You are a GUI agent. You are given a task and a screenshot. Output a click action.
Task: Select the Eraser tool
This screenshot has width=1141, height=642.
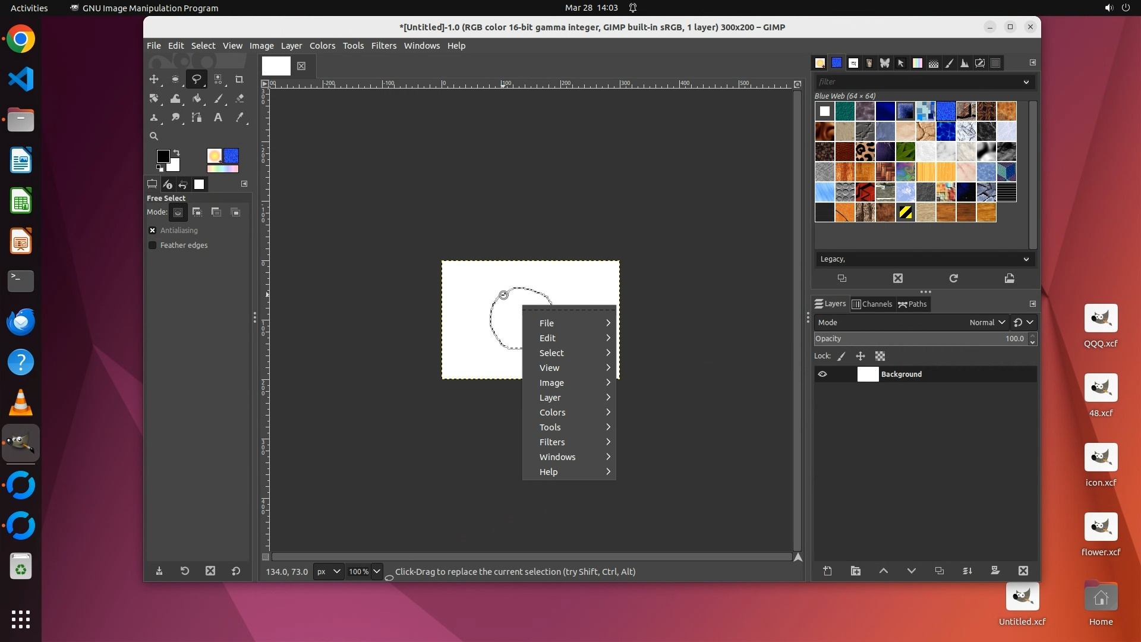tap(239, 99)
